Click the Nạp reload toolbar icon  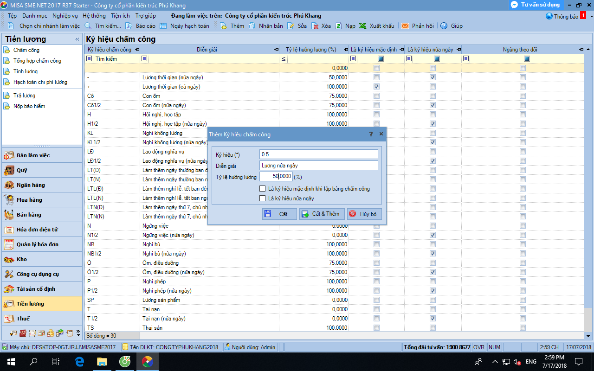[x=339, y=26]
